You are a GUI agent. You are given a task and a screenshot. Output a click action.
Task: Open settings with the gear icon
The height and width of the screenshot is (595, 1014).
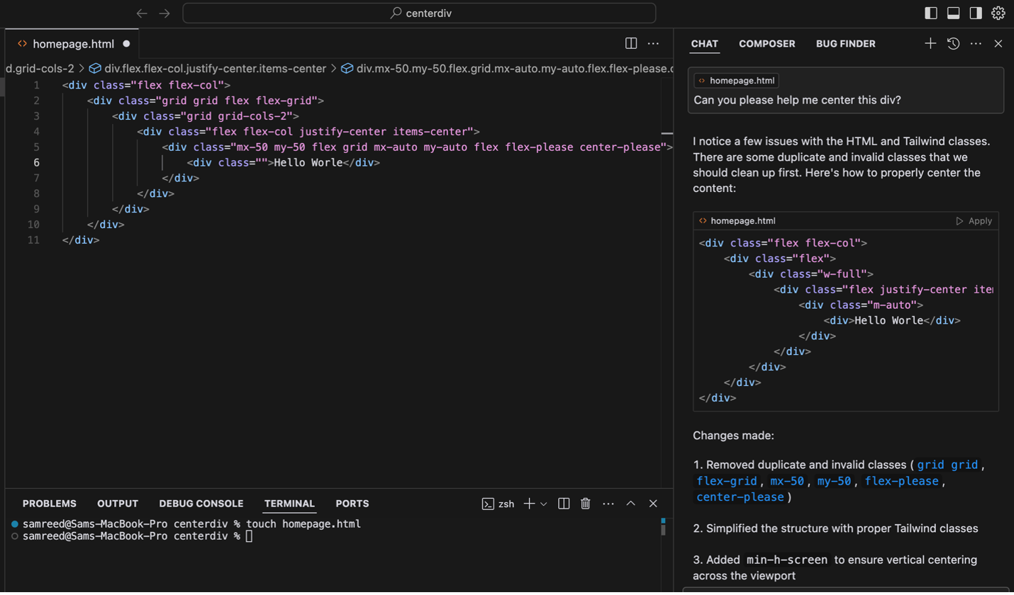click(998, 13)
